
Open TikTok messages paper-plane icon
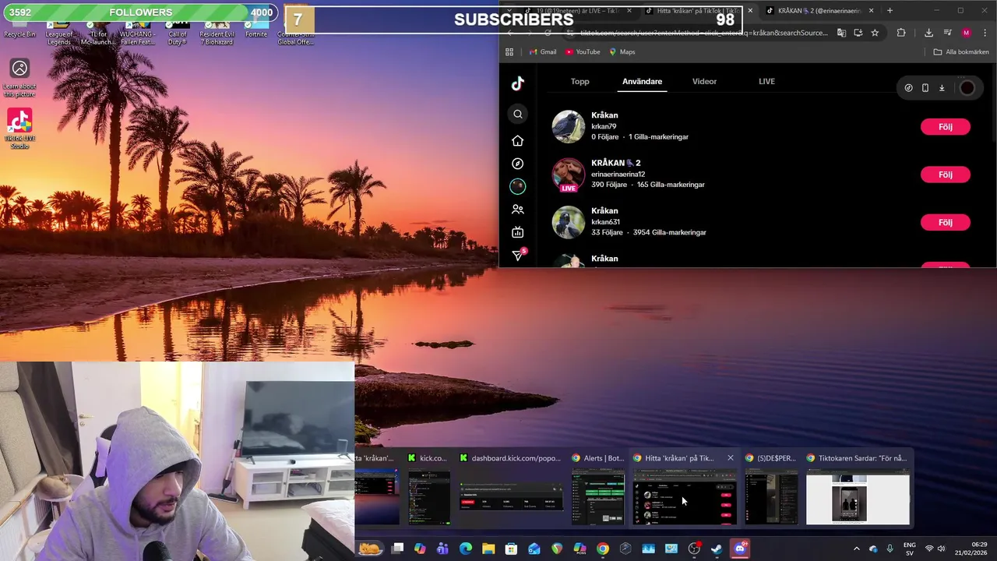tap(518, 256)
